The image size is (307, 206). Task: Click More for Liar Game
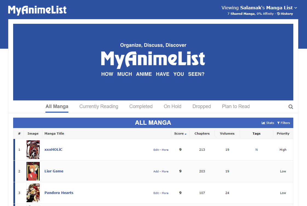(x=165, y=171)
